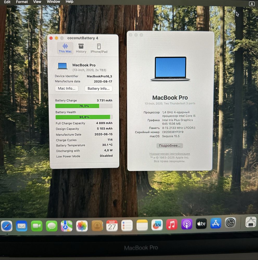Screen dimensions: 258x260
Task: Click the large MacBook Pro image in About window
Action: point(170,69)
